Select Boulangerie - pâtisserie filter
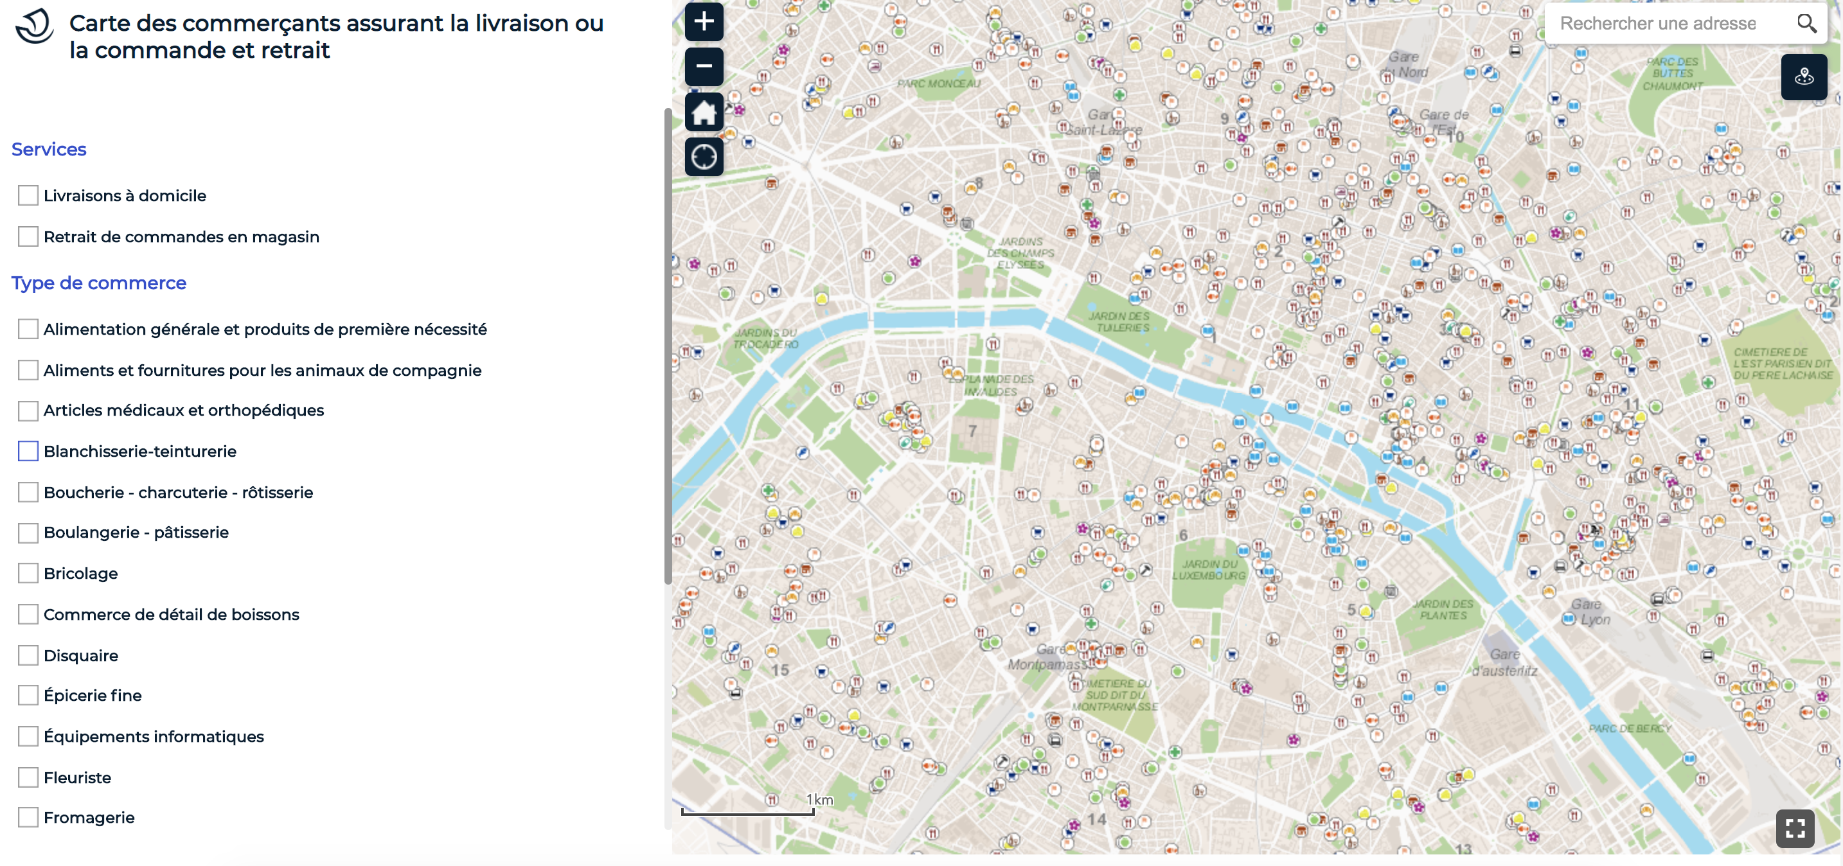 (28, 533)
